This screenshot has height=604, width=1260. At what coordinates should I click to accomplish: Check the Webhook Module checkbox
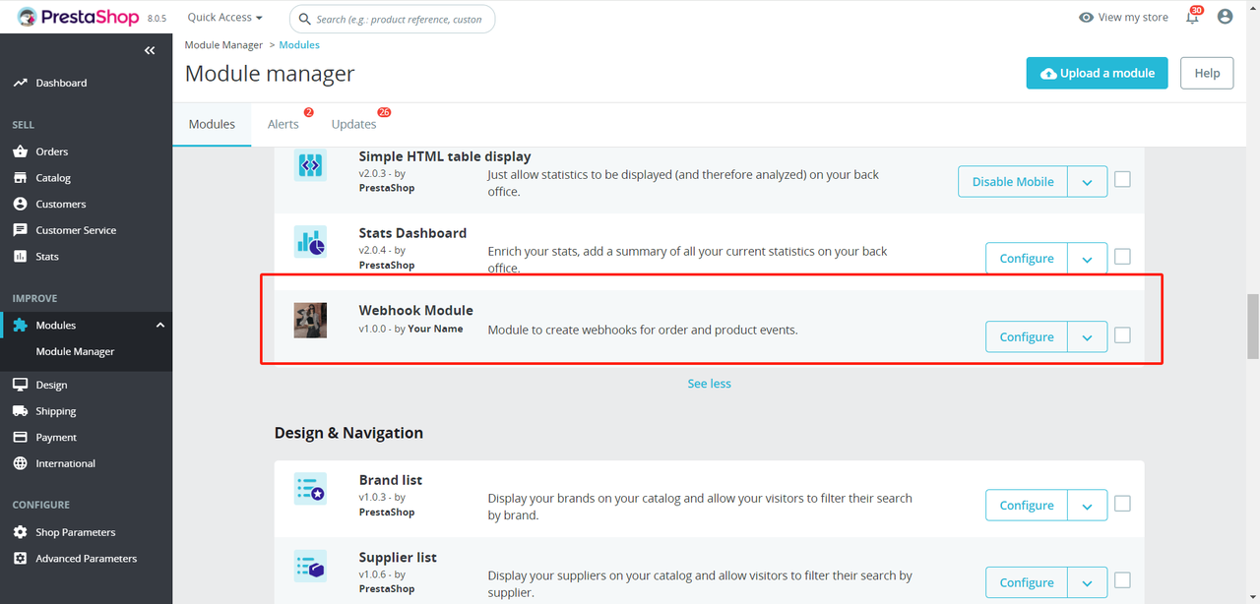1122,335
